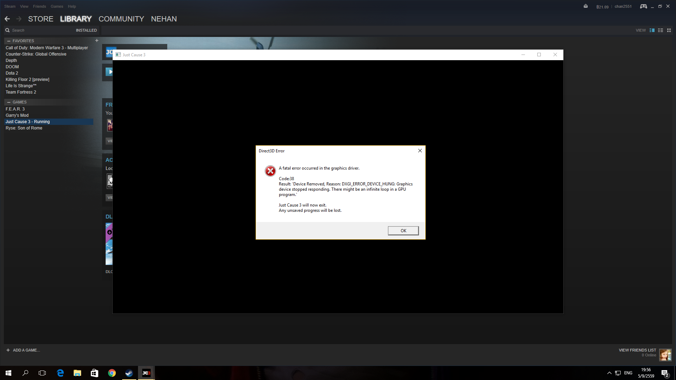The image size is (676, 380).
Task: Click the Steam forward arrow
Action: click(19, 19)
